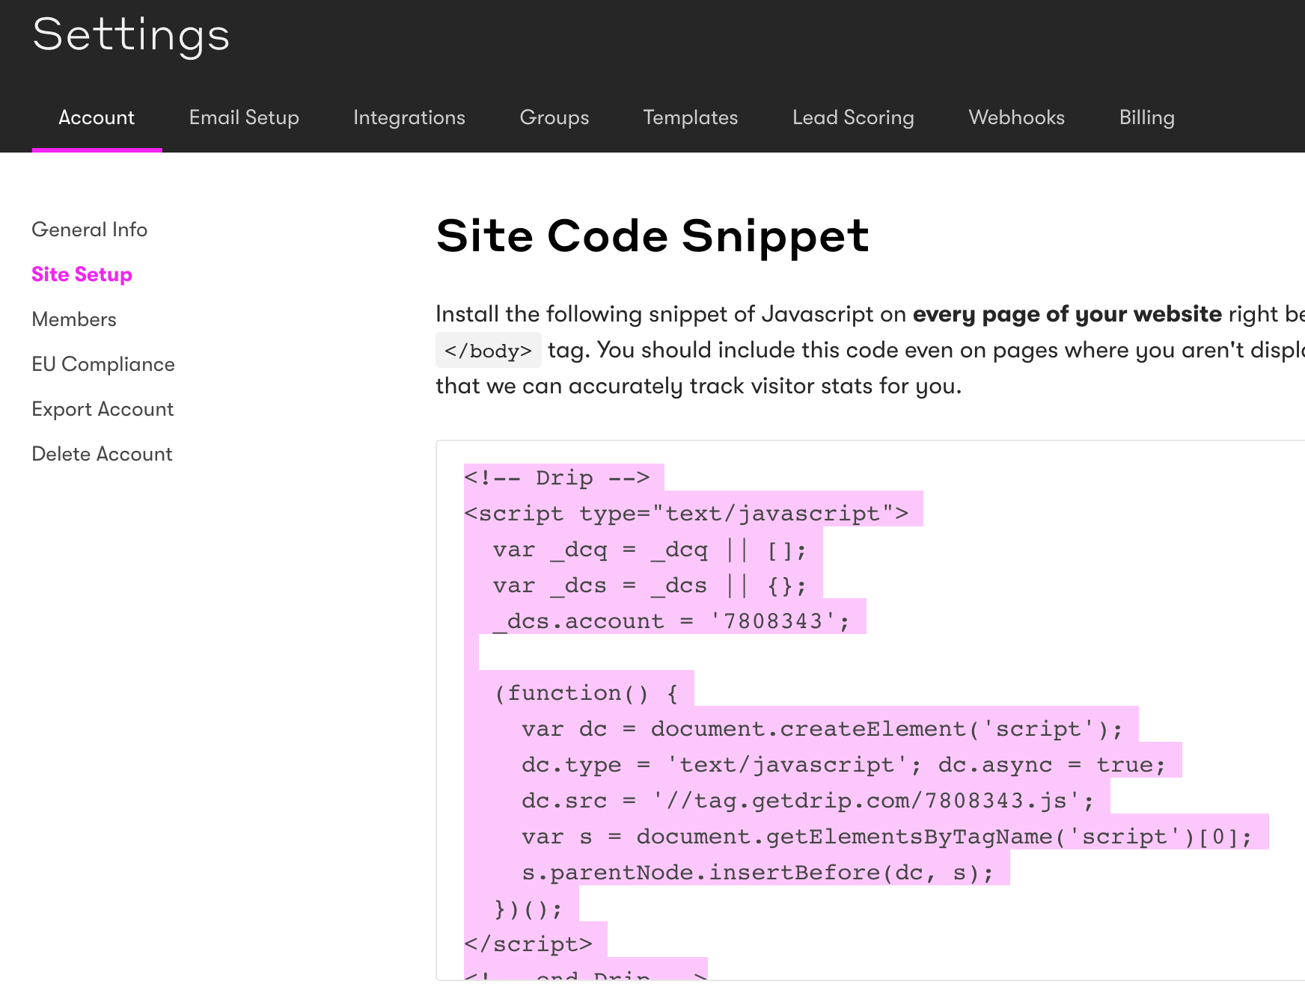
Task: Select the Groups tab
Action: pos(554,117)
